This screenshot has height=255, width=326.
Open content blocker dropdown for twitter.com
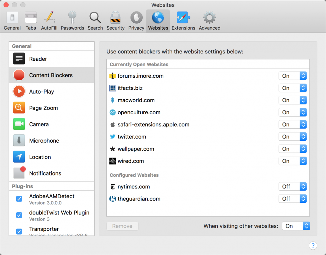pos(293,137)
